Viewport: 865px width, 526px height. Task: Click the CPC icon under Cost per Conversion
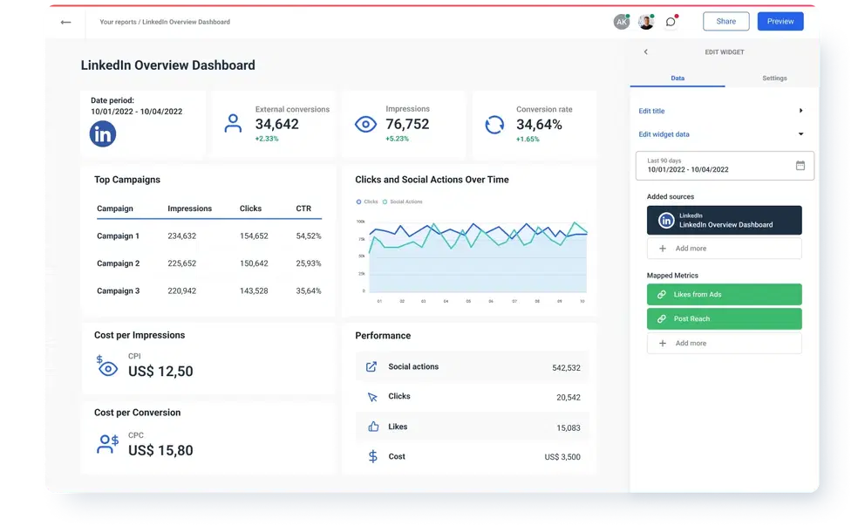(x=106, y=444)
